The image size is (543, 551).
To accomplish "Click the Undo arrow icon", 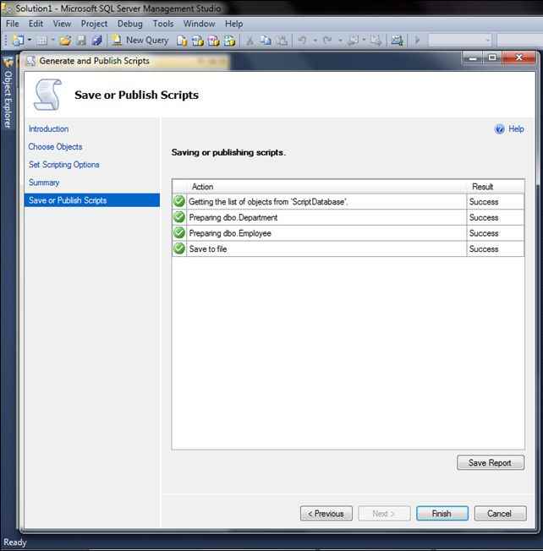I will coord(302,41).
